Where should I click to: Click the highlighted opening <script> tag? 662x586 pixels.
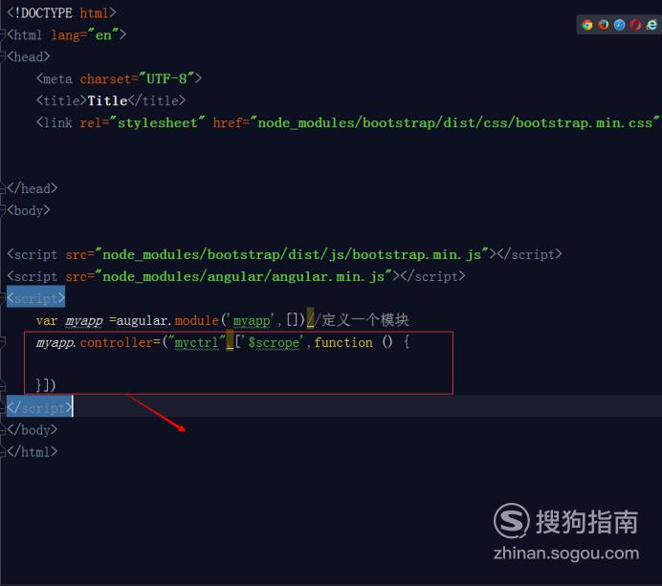point(36,298)
